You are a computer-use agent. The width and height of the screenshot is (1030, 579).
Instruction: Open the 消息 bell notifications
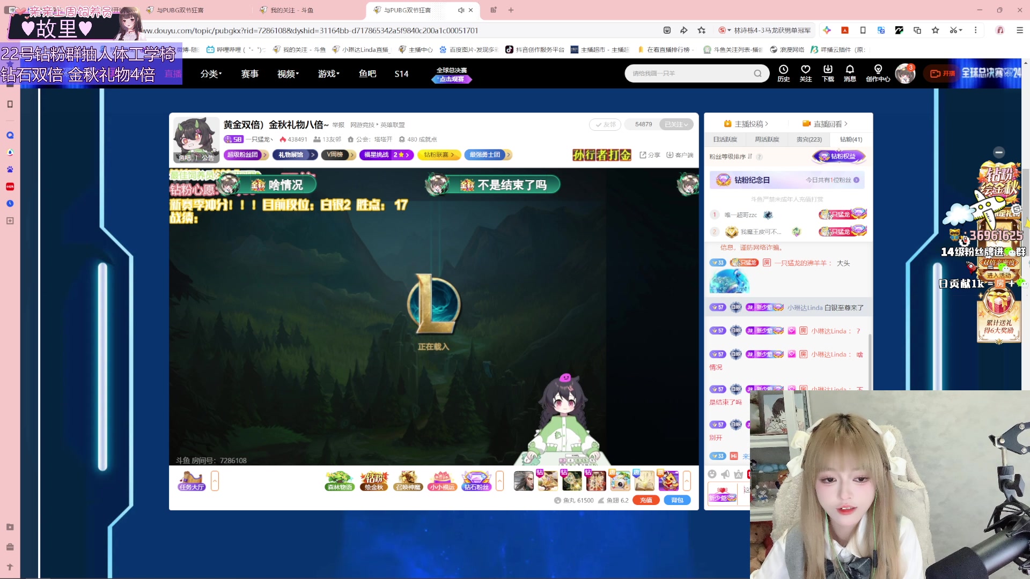(x=850, y=73)
